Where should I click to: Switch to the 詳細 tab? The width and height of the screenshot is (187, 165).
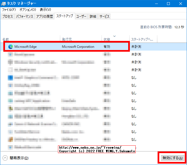(93, 16)
